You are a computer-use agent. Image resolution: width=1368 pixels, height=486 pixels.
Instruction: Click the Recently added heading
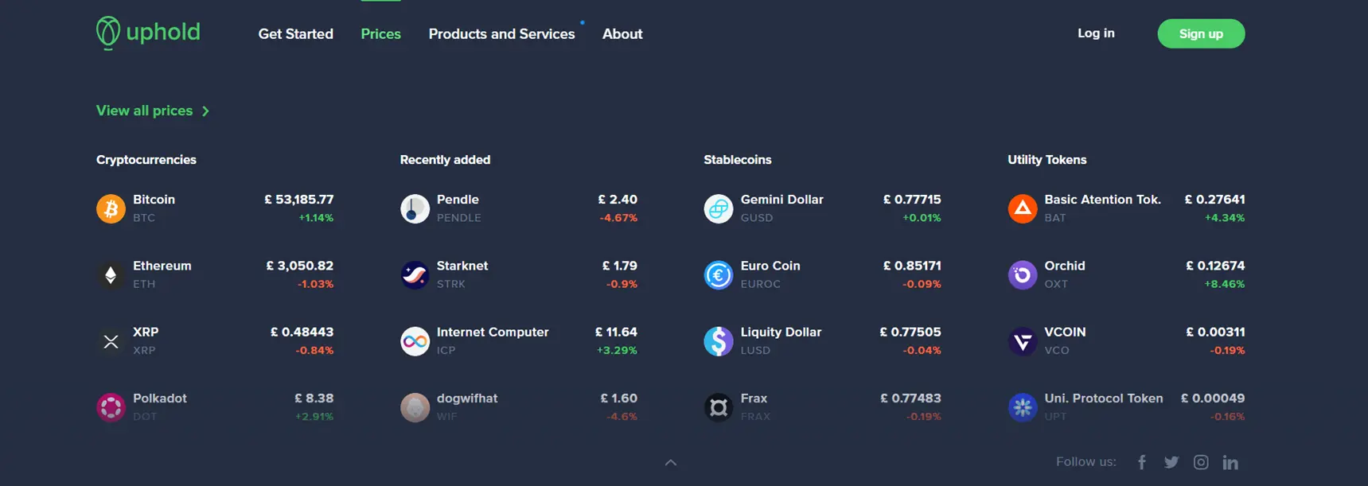coord(445,160)
